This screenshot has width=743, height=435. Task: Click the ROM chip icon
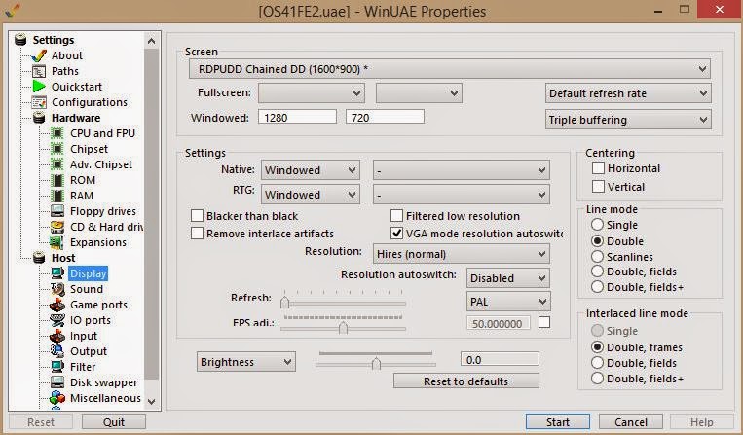(57, 180)
